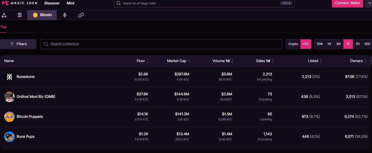Click Rune Pups volume $1.4M
This screenshot has width=372, height=153.
coord(227,134)
